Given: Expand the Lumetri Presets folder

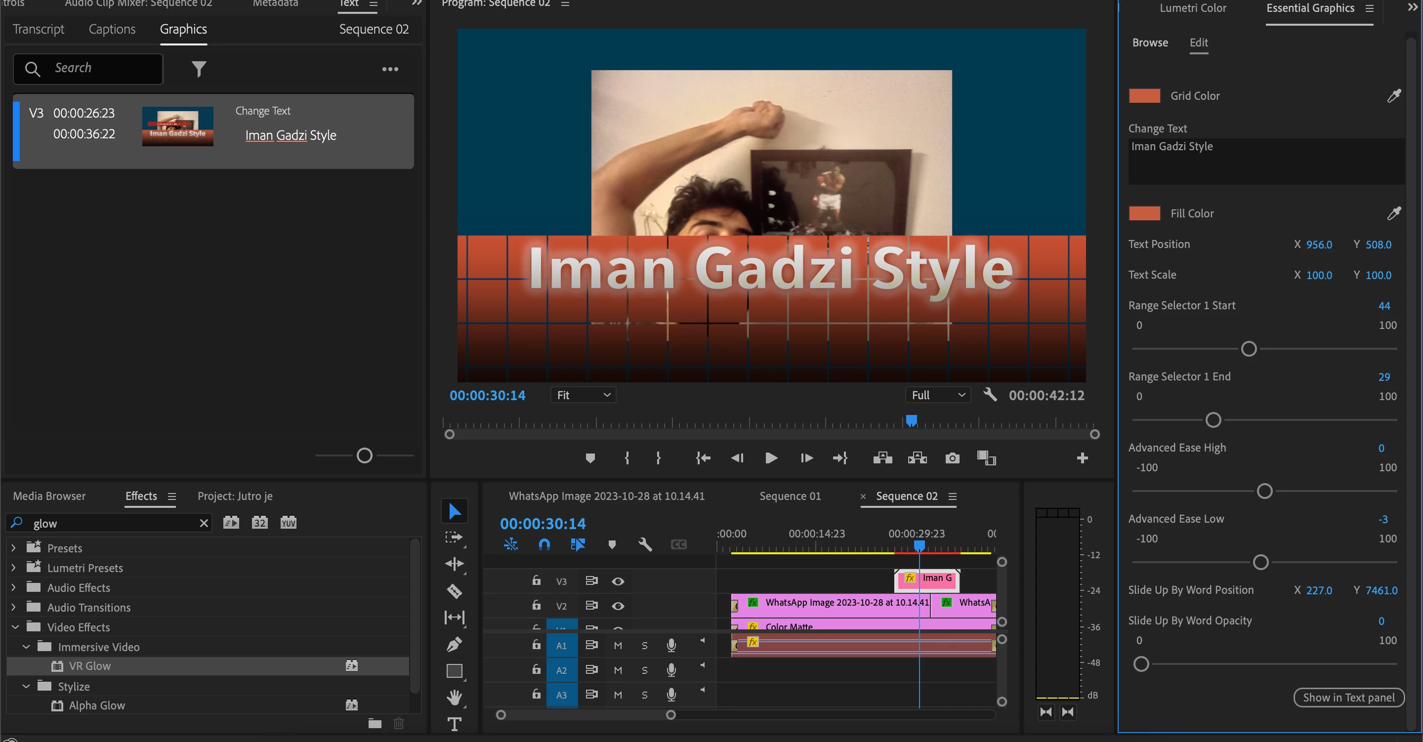Looking at the screenshot, I should (x=14, y=568).
